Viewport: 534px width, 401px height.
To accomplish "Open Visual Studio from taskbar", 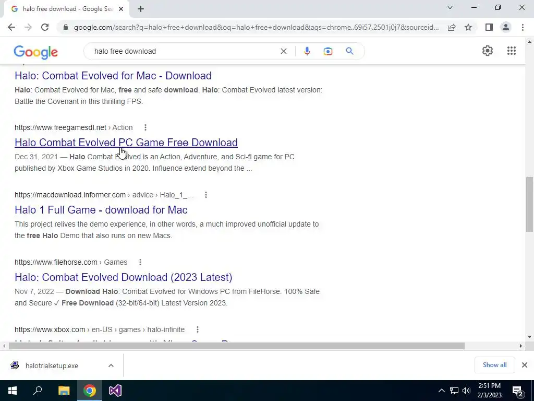I will tap(115, 391).
